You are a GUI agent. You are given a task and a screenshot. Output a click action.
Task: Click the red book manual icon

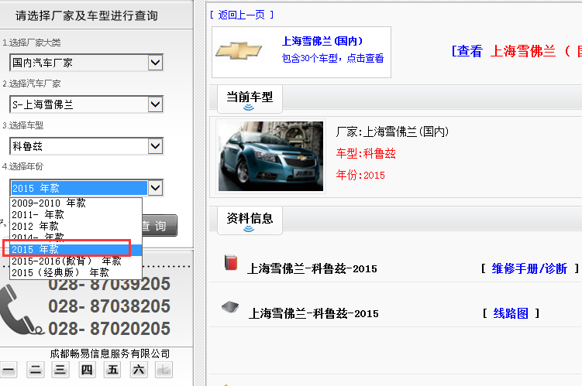point(231,262)
